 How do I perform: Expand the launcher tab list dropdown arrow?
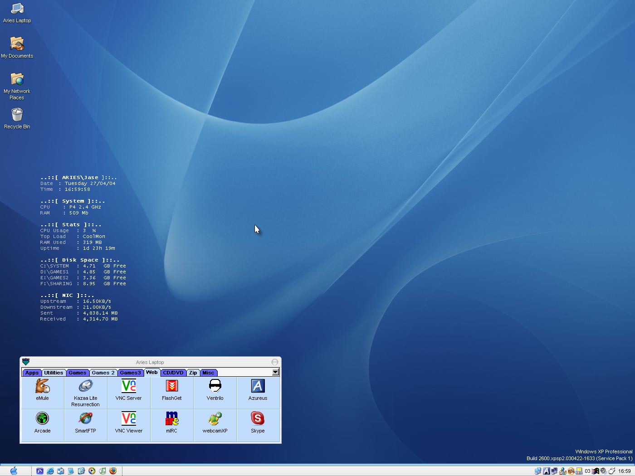pyautogui.click(x=275, y=372)
